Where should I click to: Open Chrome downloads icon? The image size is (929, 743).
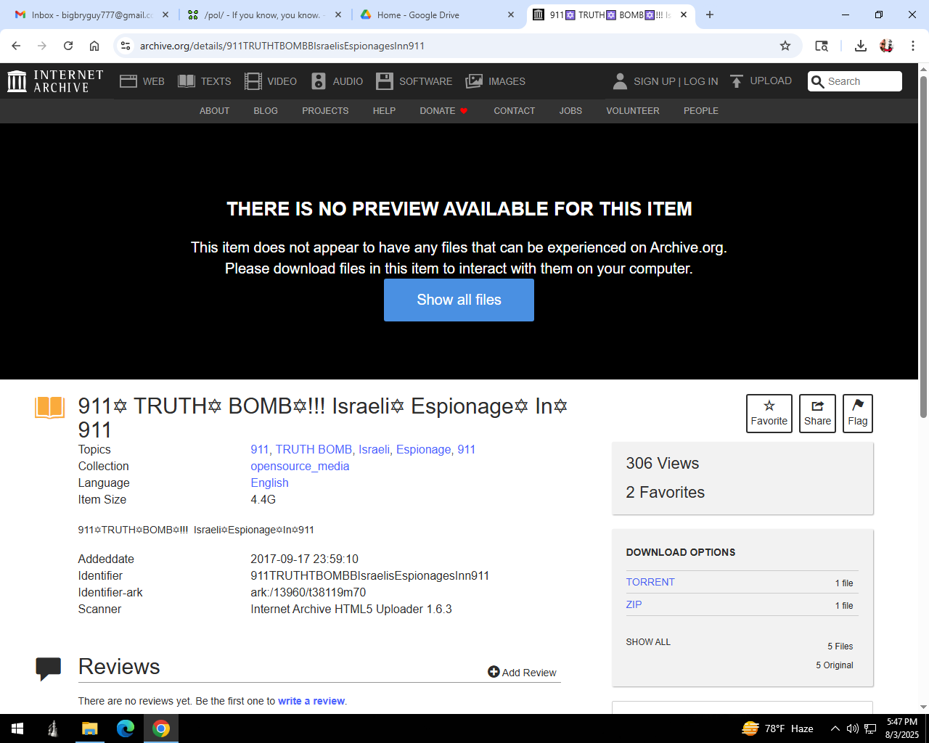pos(861,46)
